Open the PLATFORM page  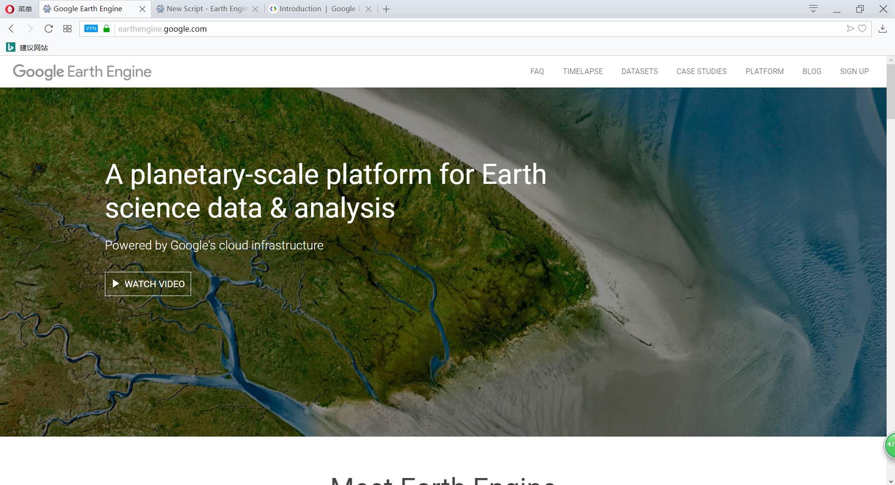point(764,72)
